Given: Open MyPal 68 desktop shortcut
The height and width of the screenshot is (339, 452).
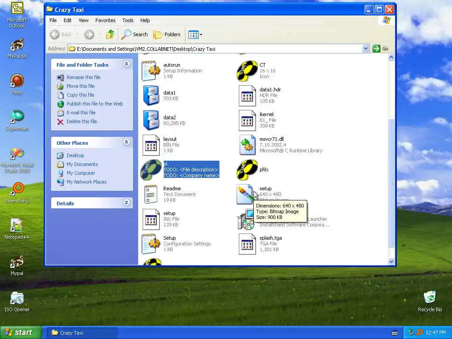Looking at the screenshot, I should click(x=17, y=49).
